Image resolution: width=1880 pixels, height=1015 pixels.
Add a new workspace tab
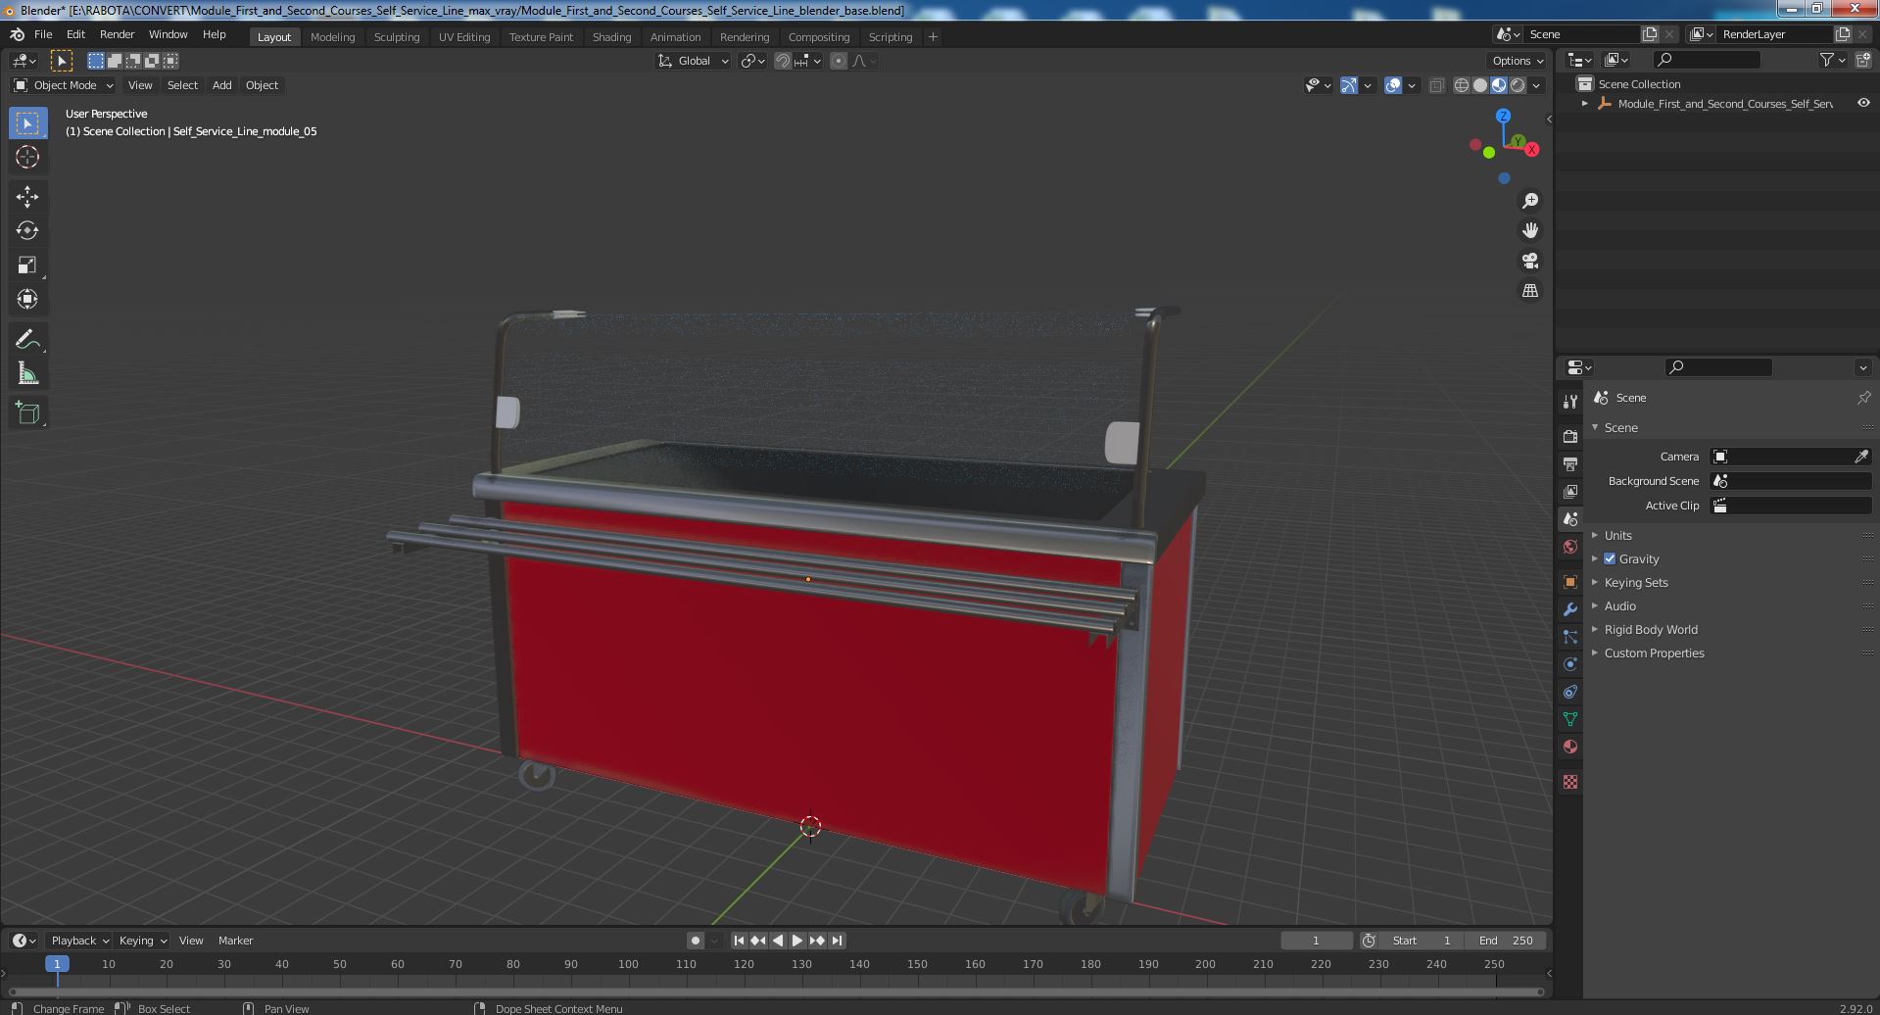pyautogui.click(x=933, y=37)
